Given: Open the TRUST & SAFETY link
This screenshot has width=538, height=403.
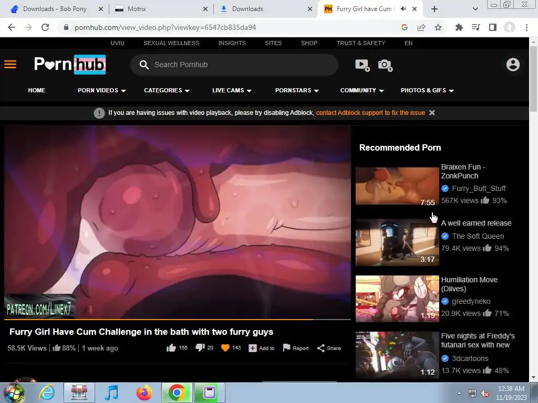Looking at the screenshot, I should click(x=361, y=43).
